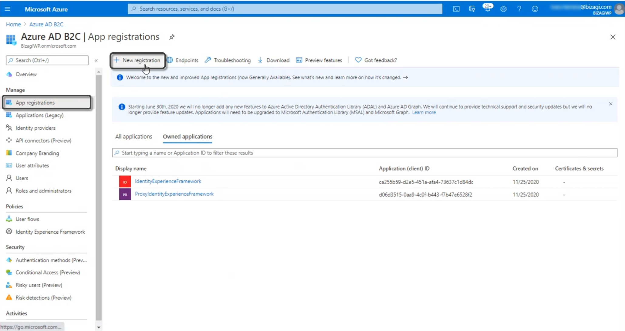This screenshot has height=331, width=625.
Task: Click the sidebar scrollbar down arrow
Action: pyautogui.click(x=99, y=327)
